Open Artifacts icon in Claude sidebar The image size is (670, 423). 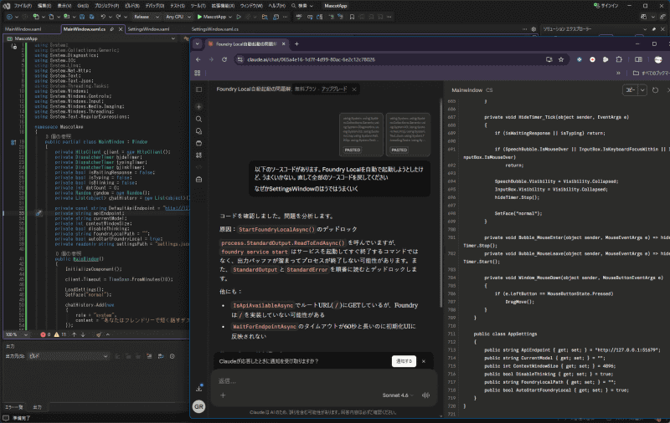click(198, 155)
